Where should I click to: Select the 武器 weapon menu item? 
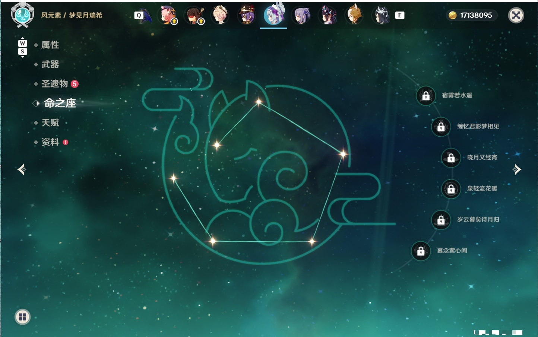[x=50, y=64]
